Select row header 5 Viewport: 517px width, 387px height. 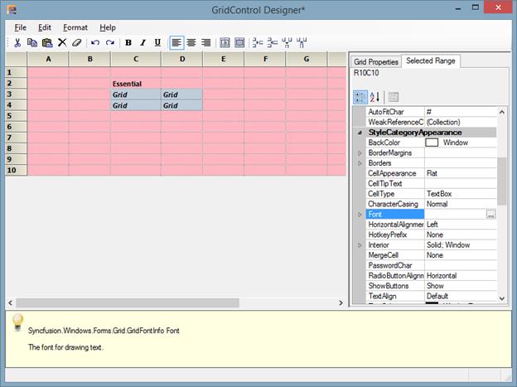pos(17,116)
